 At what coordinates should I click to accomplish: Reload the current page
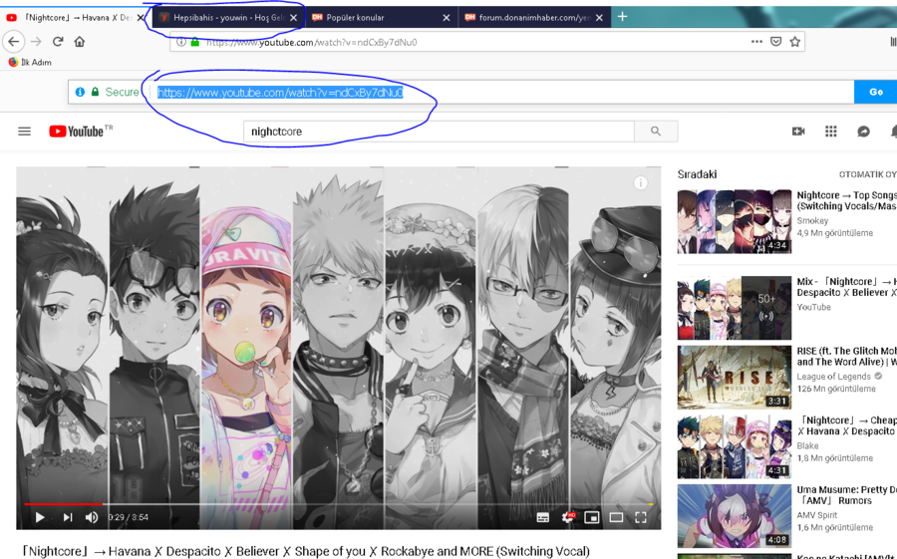(x=58, y=42)
